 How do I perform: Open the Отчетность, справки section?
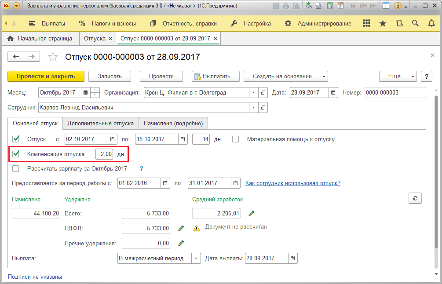183,24
